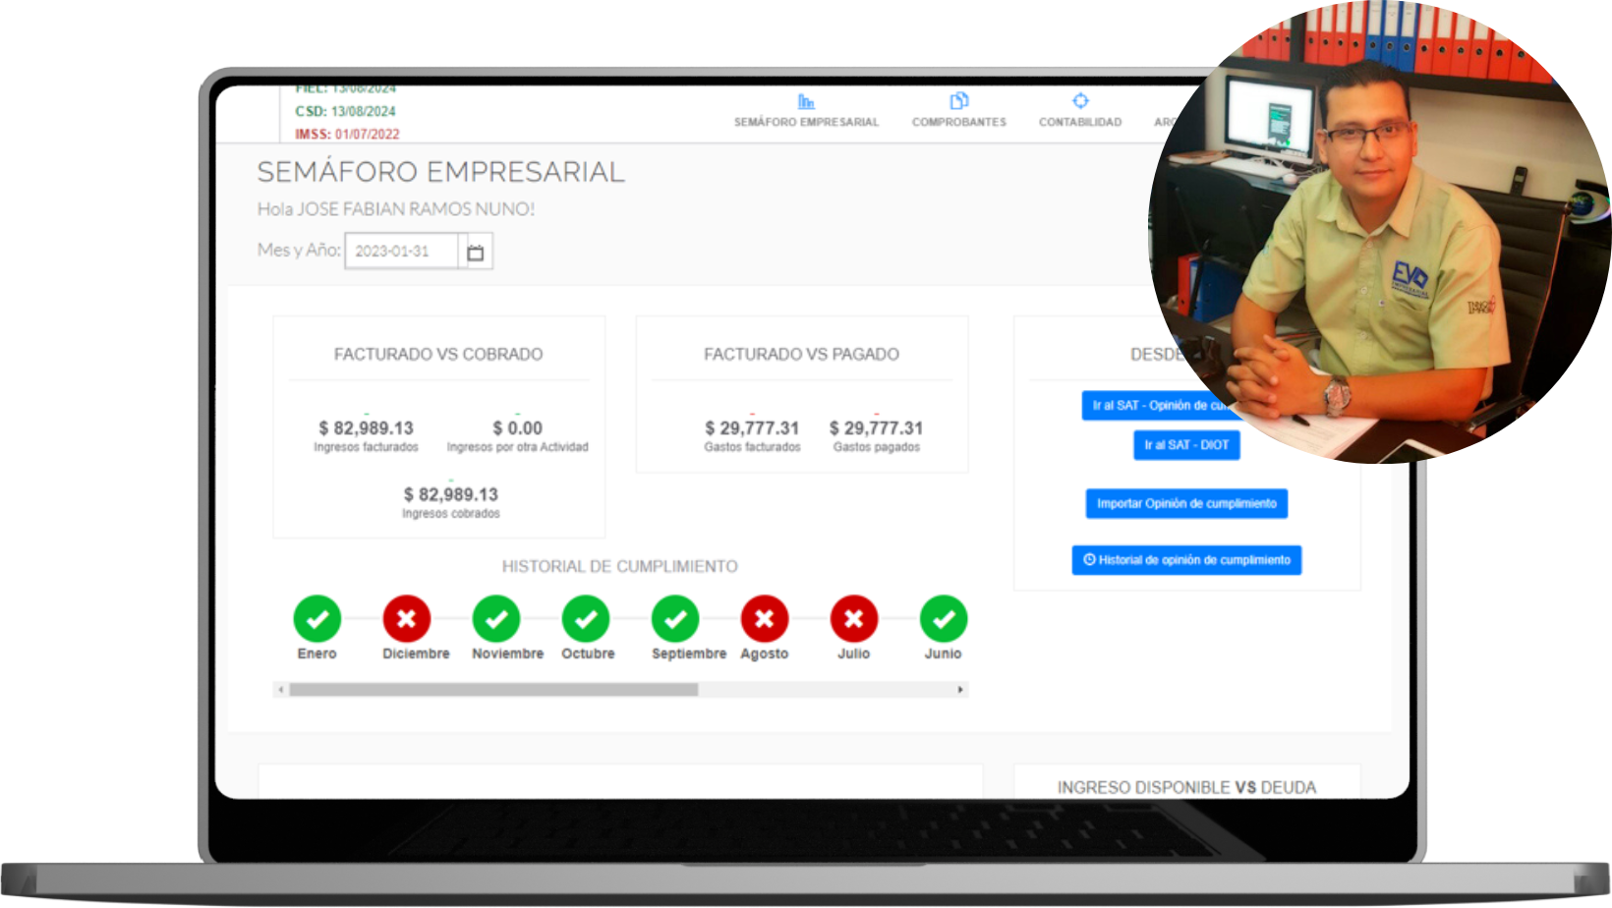Viewport: 1612px width, 908px height.
Task: Open the Comprobantes documents icon
Action: 959,101
